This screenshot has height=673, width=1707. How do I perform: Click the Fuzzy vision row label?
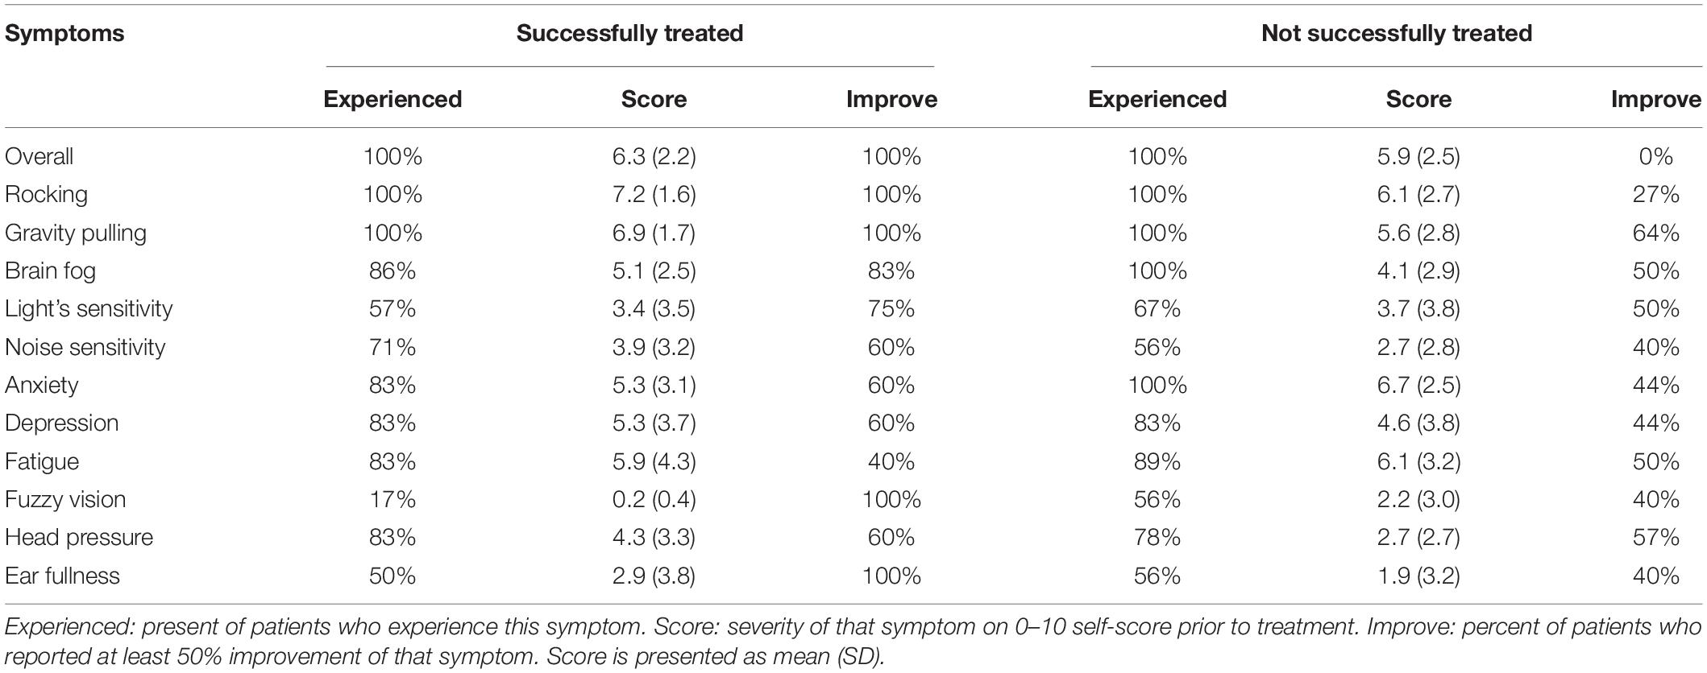click(65, 500)
